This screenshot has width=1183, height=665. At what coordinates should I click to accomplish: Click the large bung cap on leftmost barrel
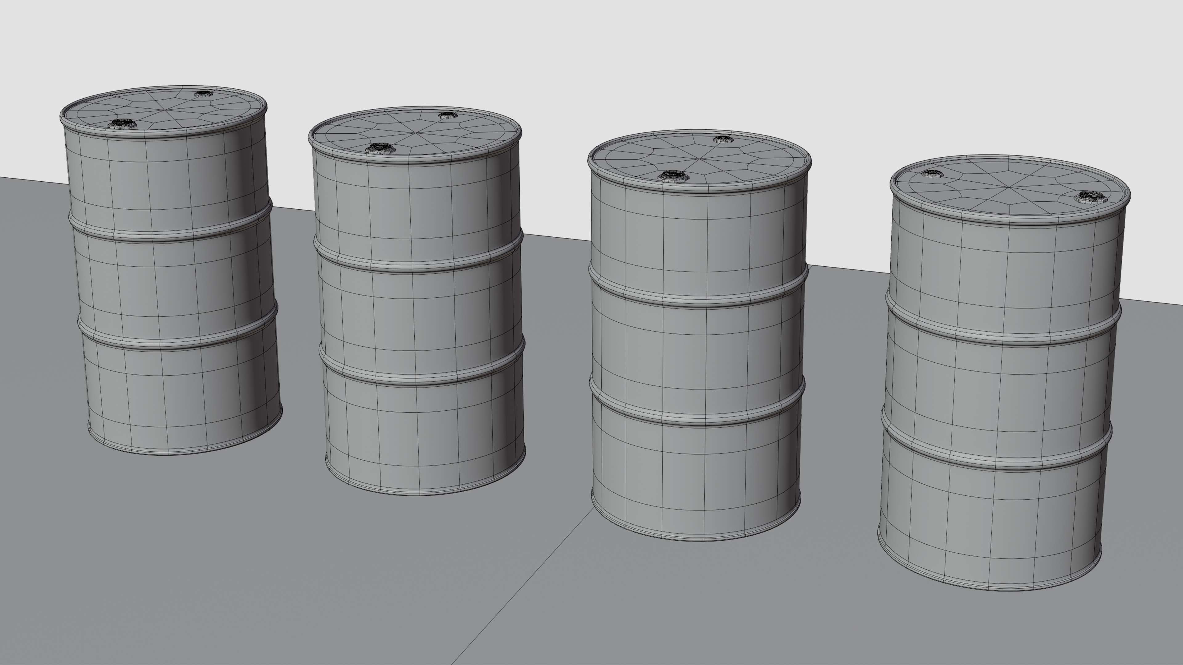tap(123, 124)
